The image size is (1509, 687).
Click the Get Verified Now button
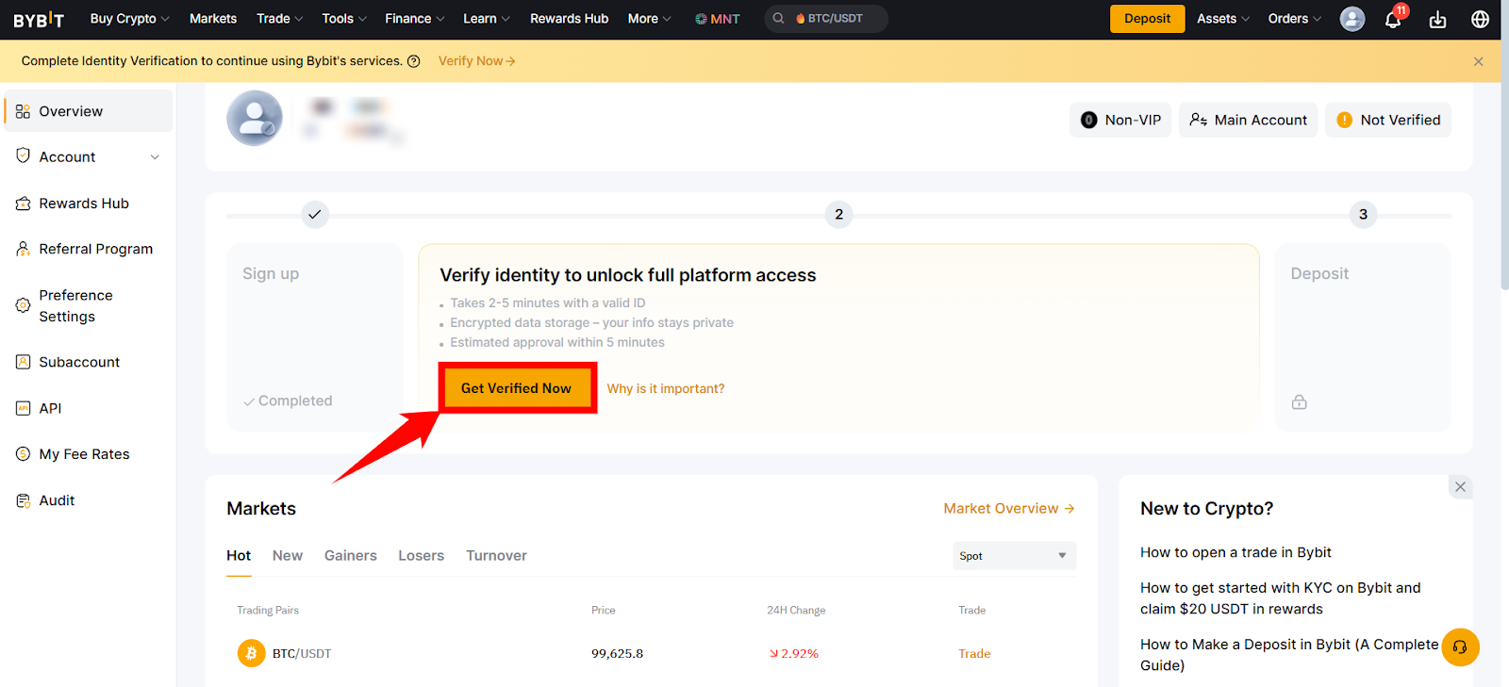[517, 388]
